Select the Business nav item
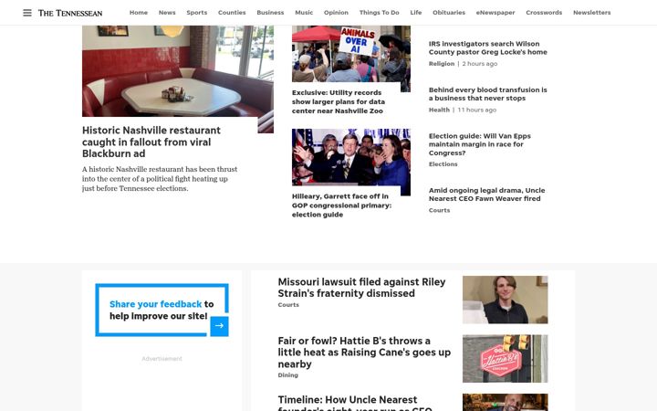The height and width of the screenshot is (411, 657). 270,13
